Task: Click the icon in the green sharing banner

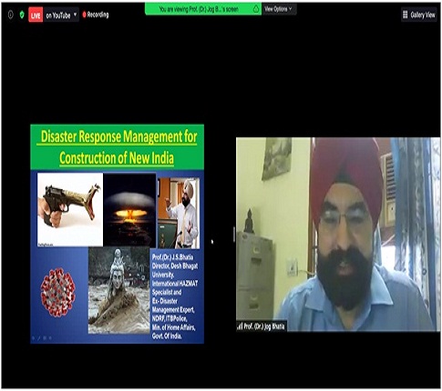Action: click(x=256, y=9)
